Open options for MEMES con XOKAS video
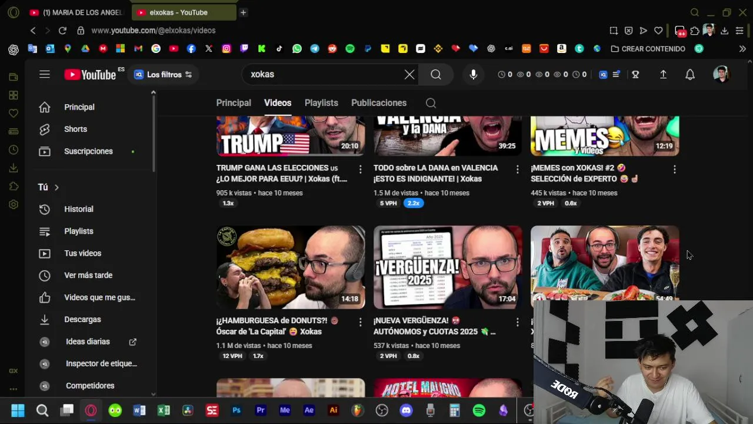The image size is (753, 424). point(674,169)
